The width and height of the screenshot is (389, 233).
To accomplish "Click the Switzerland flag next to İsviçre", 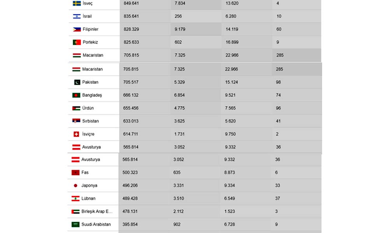I will click(76, 134).
